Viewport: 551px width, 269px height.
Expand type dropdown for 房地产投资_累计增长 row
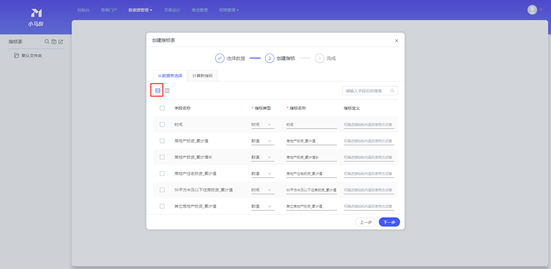262,157
